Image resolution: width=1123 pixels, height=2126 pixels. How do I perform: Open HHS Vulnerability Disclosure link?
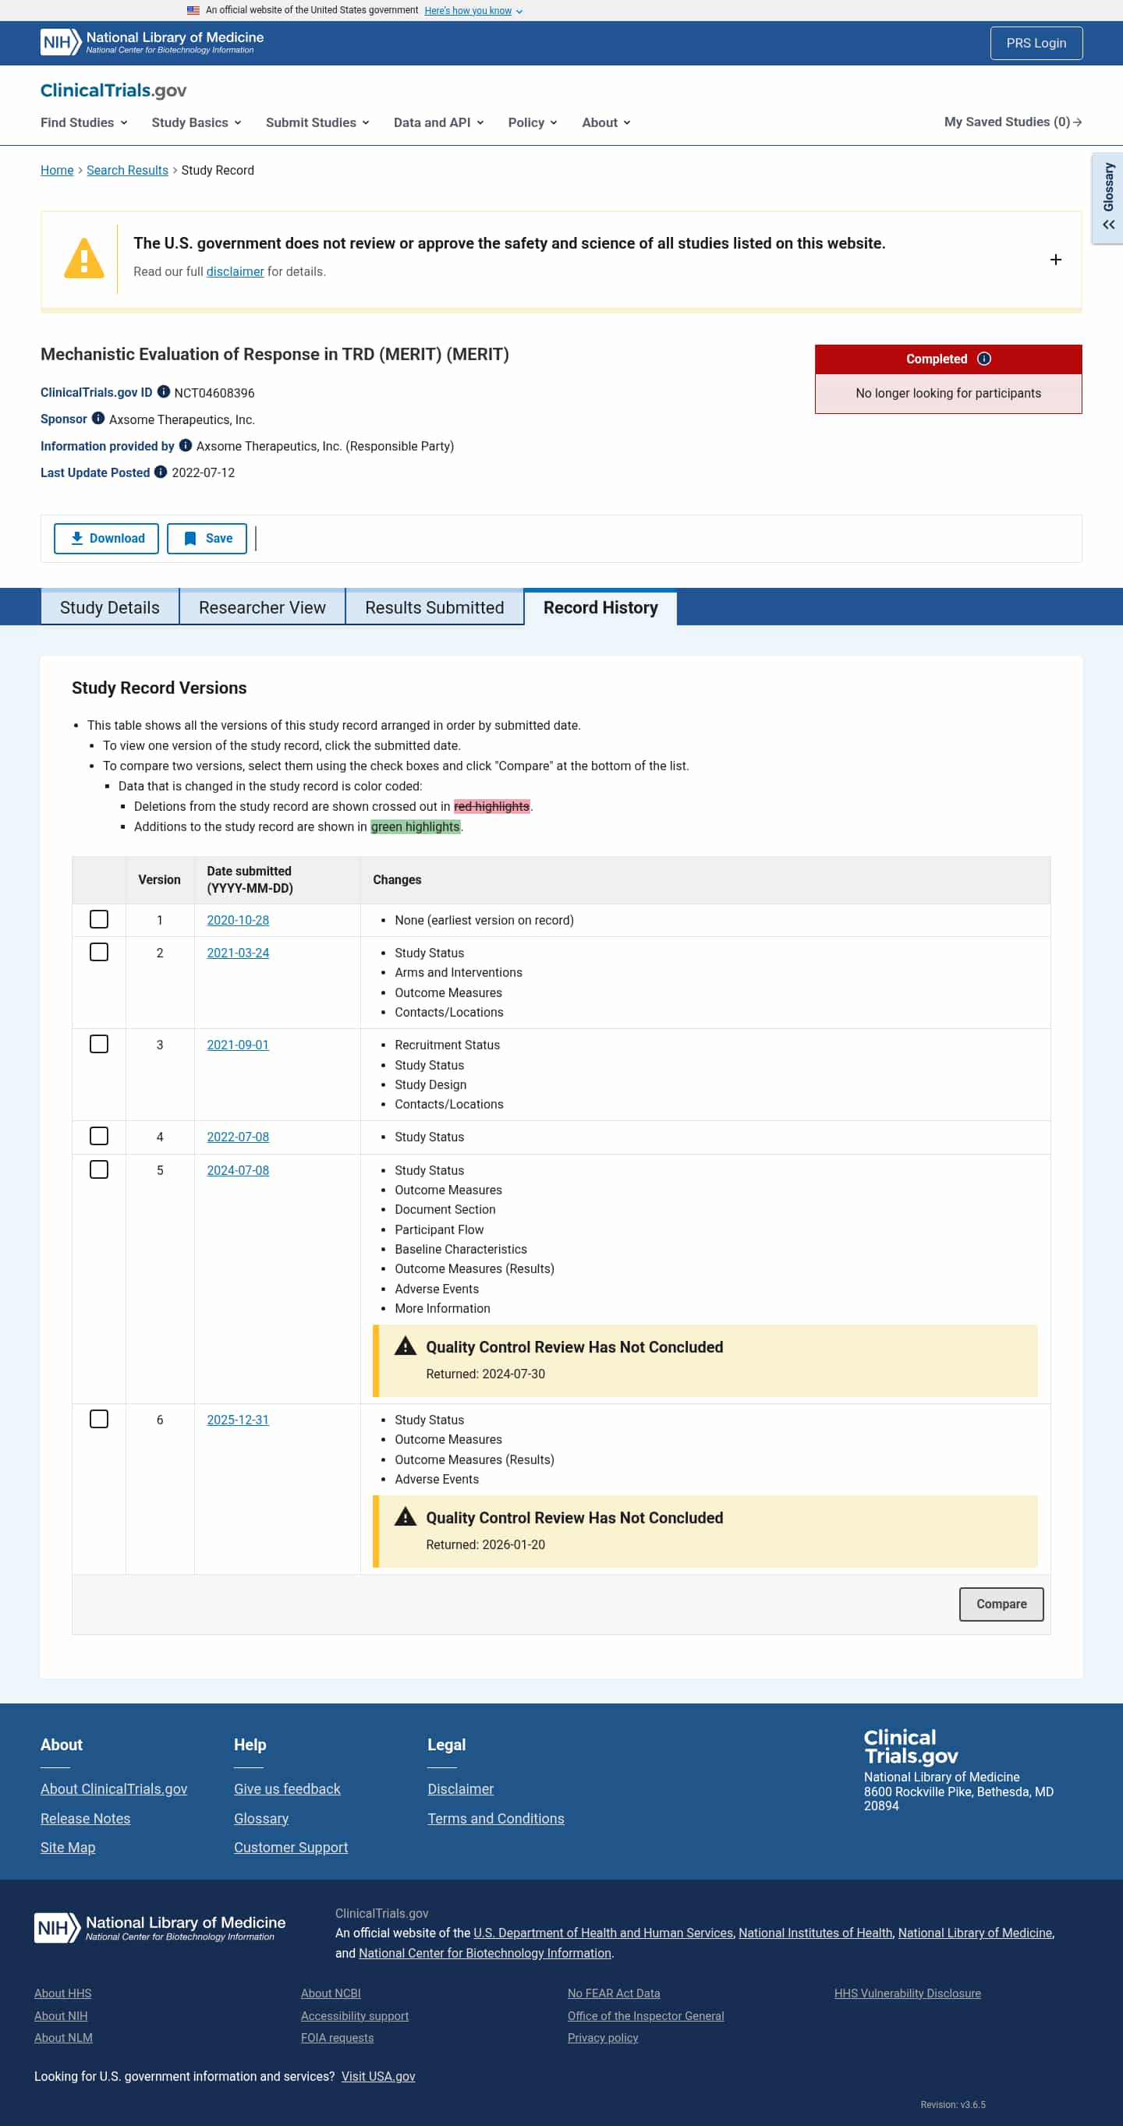point(908,1993)
